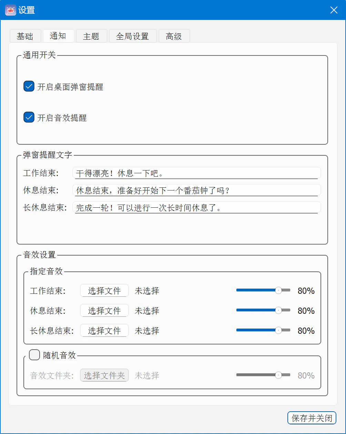Edit the 长休息结束 reminder text field
The height and width of the screenshot is (434, 346).
[x=197, y=207]
